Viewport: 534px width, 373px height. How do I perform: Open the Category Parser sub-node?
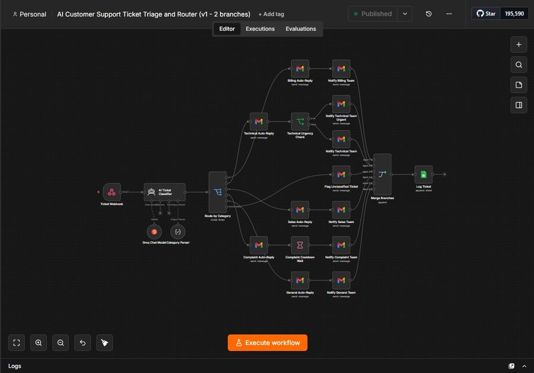tap(178, 232)
